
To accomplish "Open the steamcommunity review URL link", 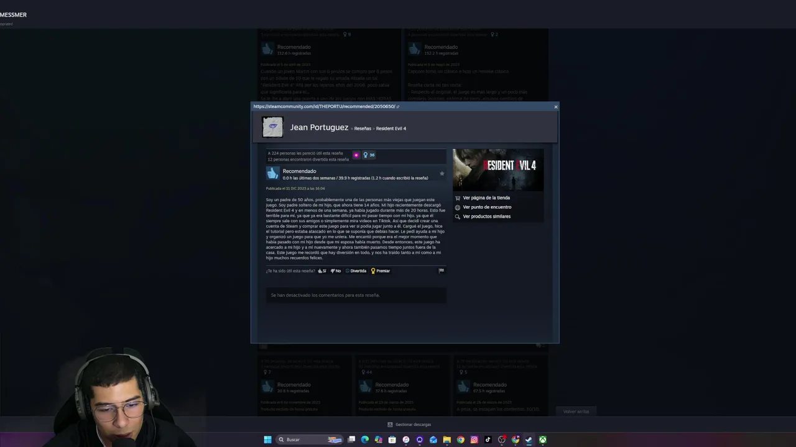I will 324,106.
